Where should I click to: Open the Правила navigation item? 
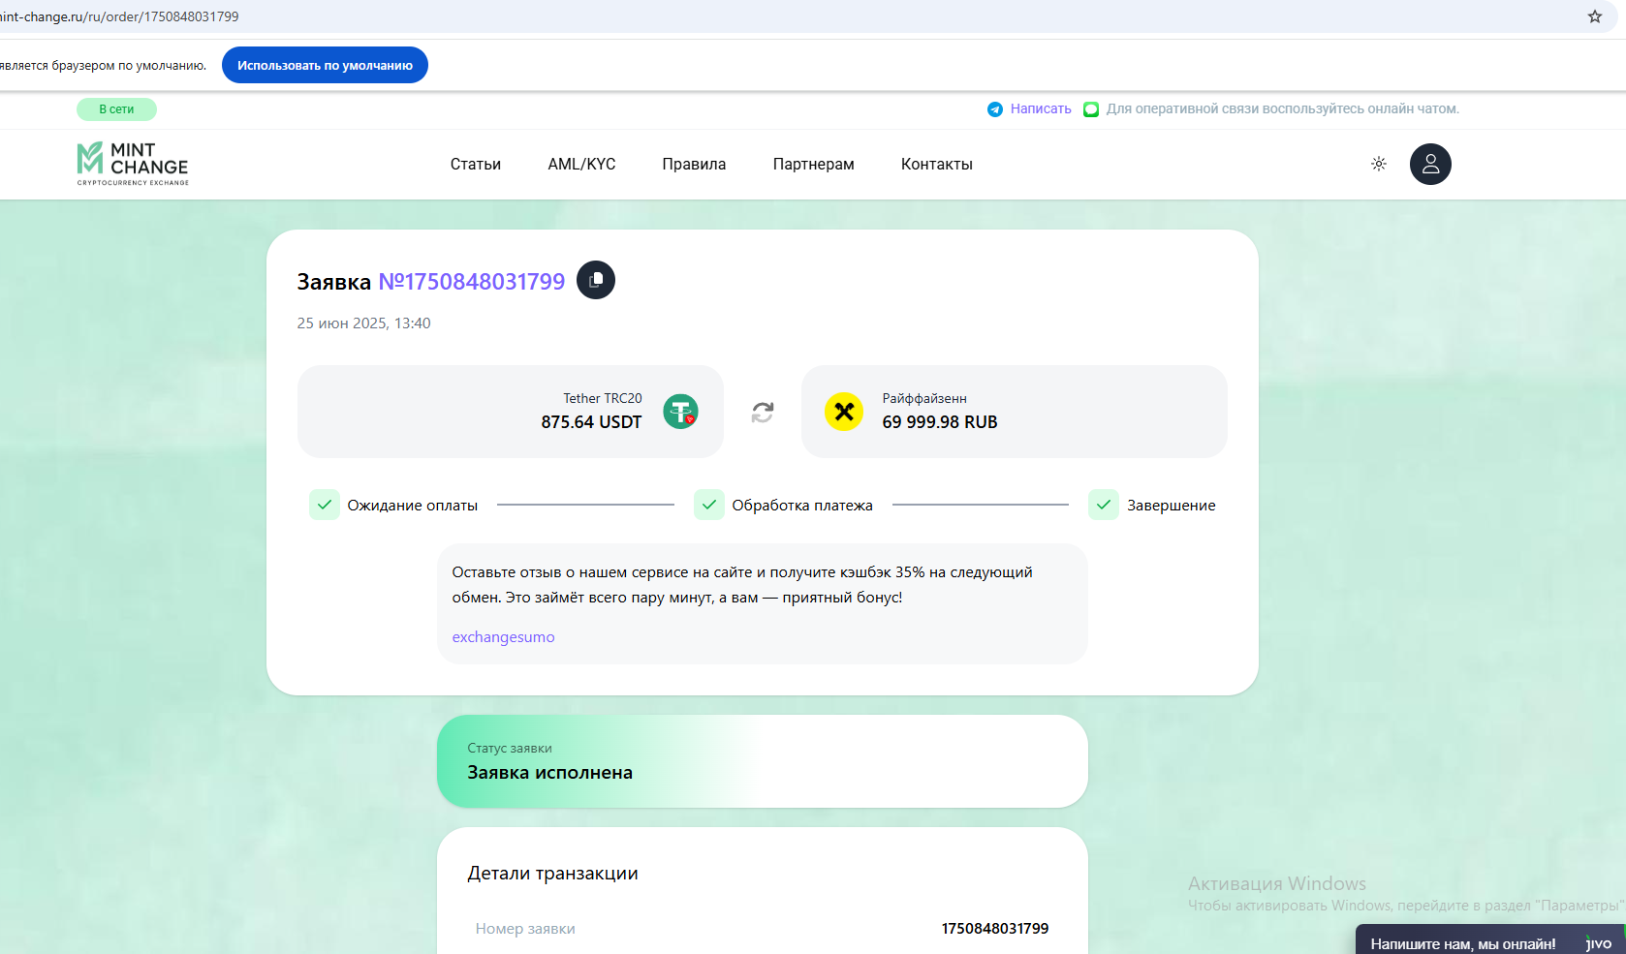point(694,165)
